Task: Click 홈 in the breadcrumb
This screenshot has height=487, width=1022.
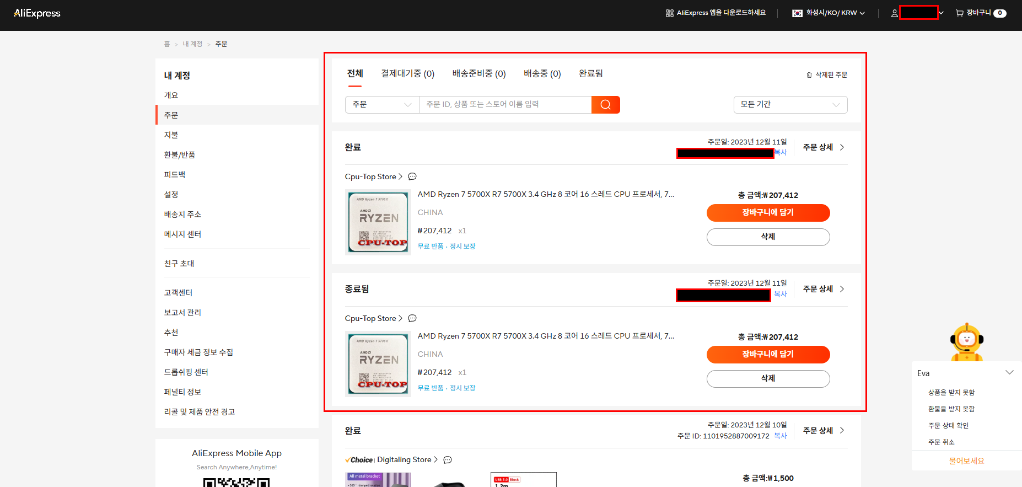Action: tap(167, 44)
